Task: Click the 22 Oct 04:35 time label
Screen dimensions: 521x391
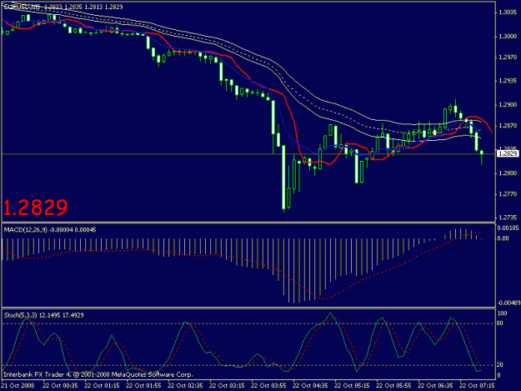Action: [x=310, y=386]
